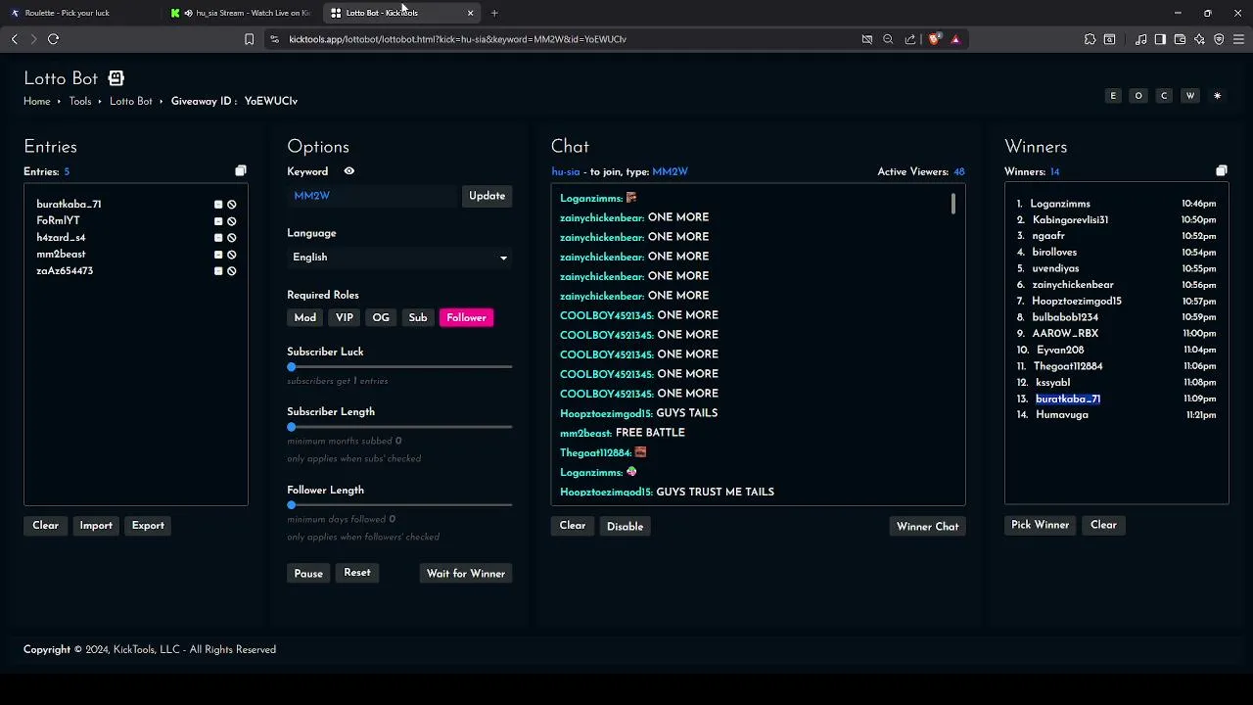
Task: Go back to the previous page
Action: (x=14, y=39)
